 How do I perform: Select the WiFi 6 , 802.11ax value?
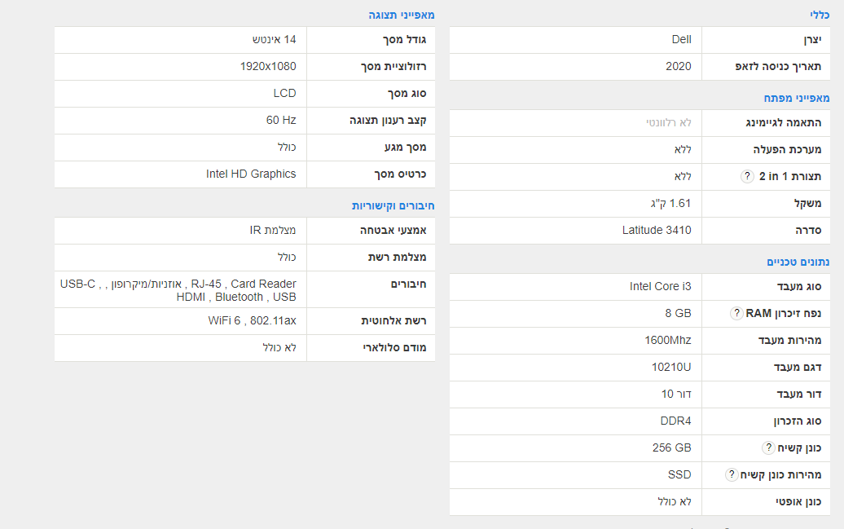click(x=252, y=320)
